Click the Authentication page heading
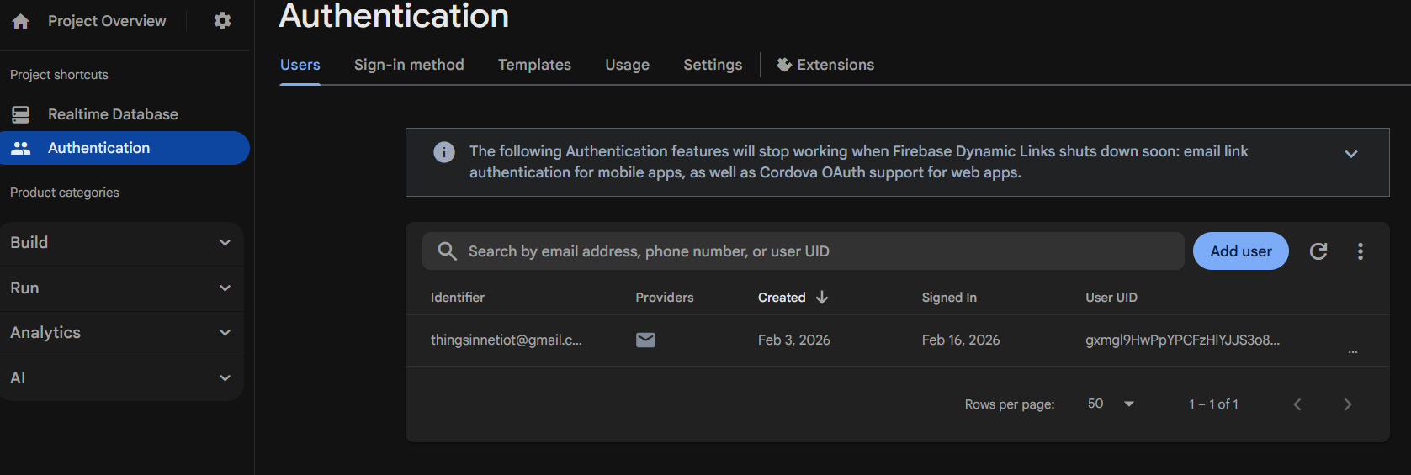Viewport: 1411px width, 475px height. click(394, 16)
